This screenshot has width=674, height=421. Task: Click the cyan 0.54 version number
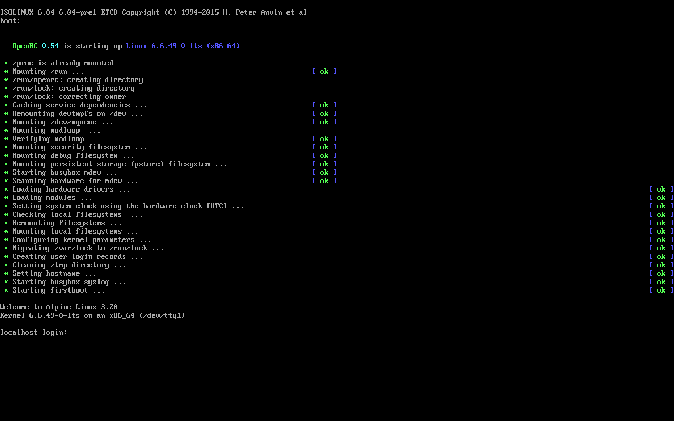click(50, 46)
